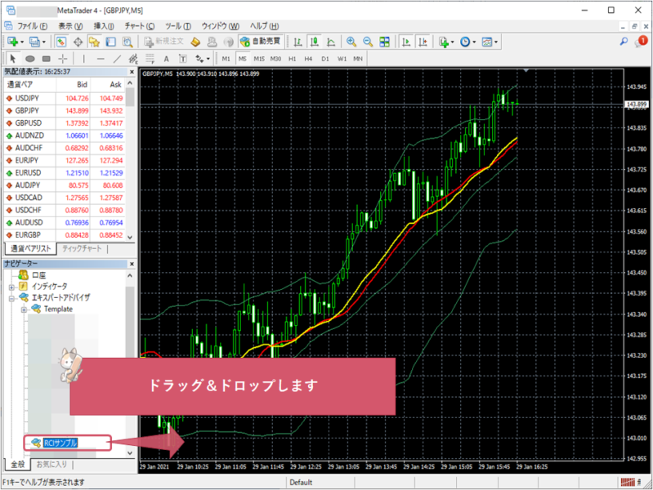Open the search magnifier icon
The height and width of the screenshot is (490, 653).
tap(624, 42)
